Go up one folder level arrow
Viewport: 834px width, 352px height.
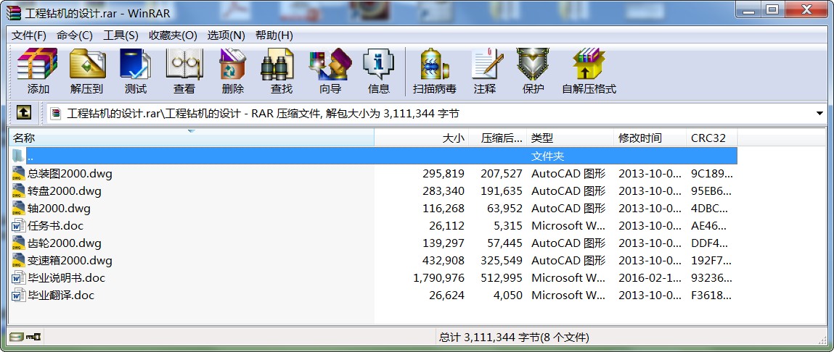coord(23,112)
